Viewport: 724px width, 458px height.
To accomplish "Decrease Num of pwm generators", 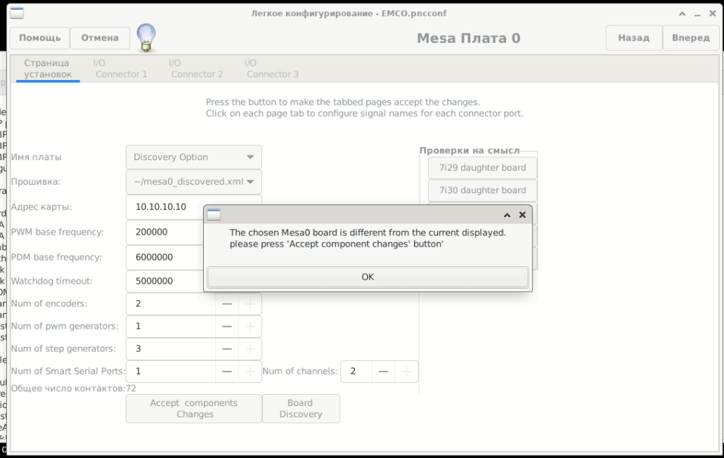I will (227, 326).
